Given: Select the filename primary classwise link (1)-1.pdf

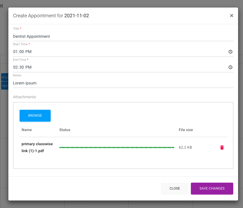Looking at the screenshot, I should (37, 147).
